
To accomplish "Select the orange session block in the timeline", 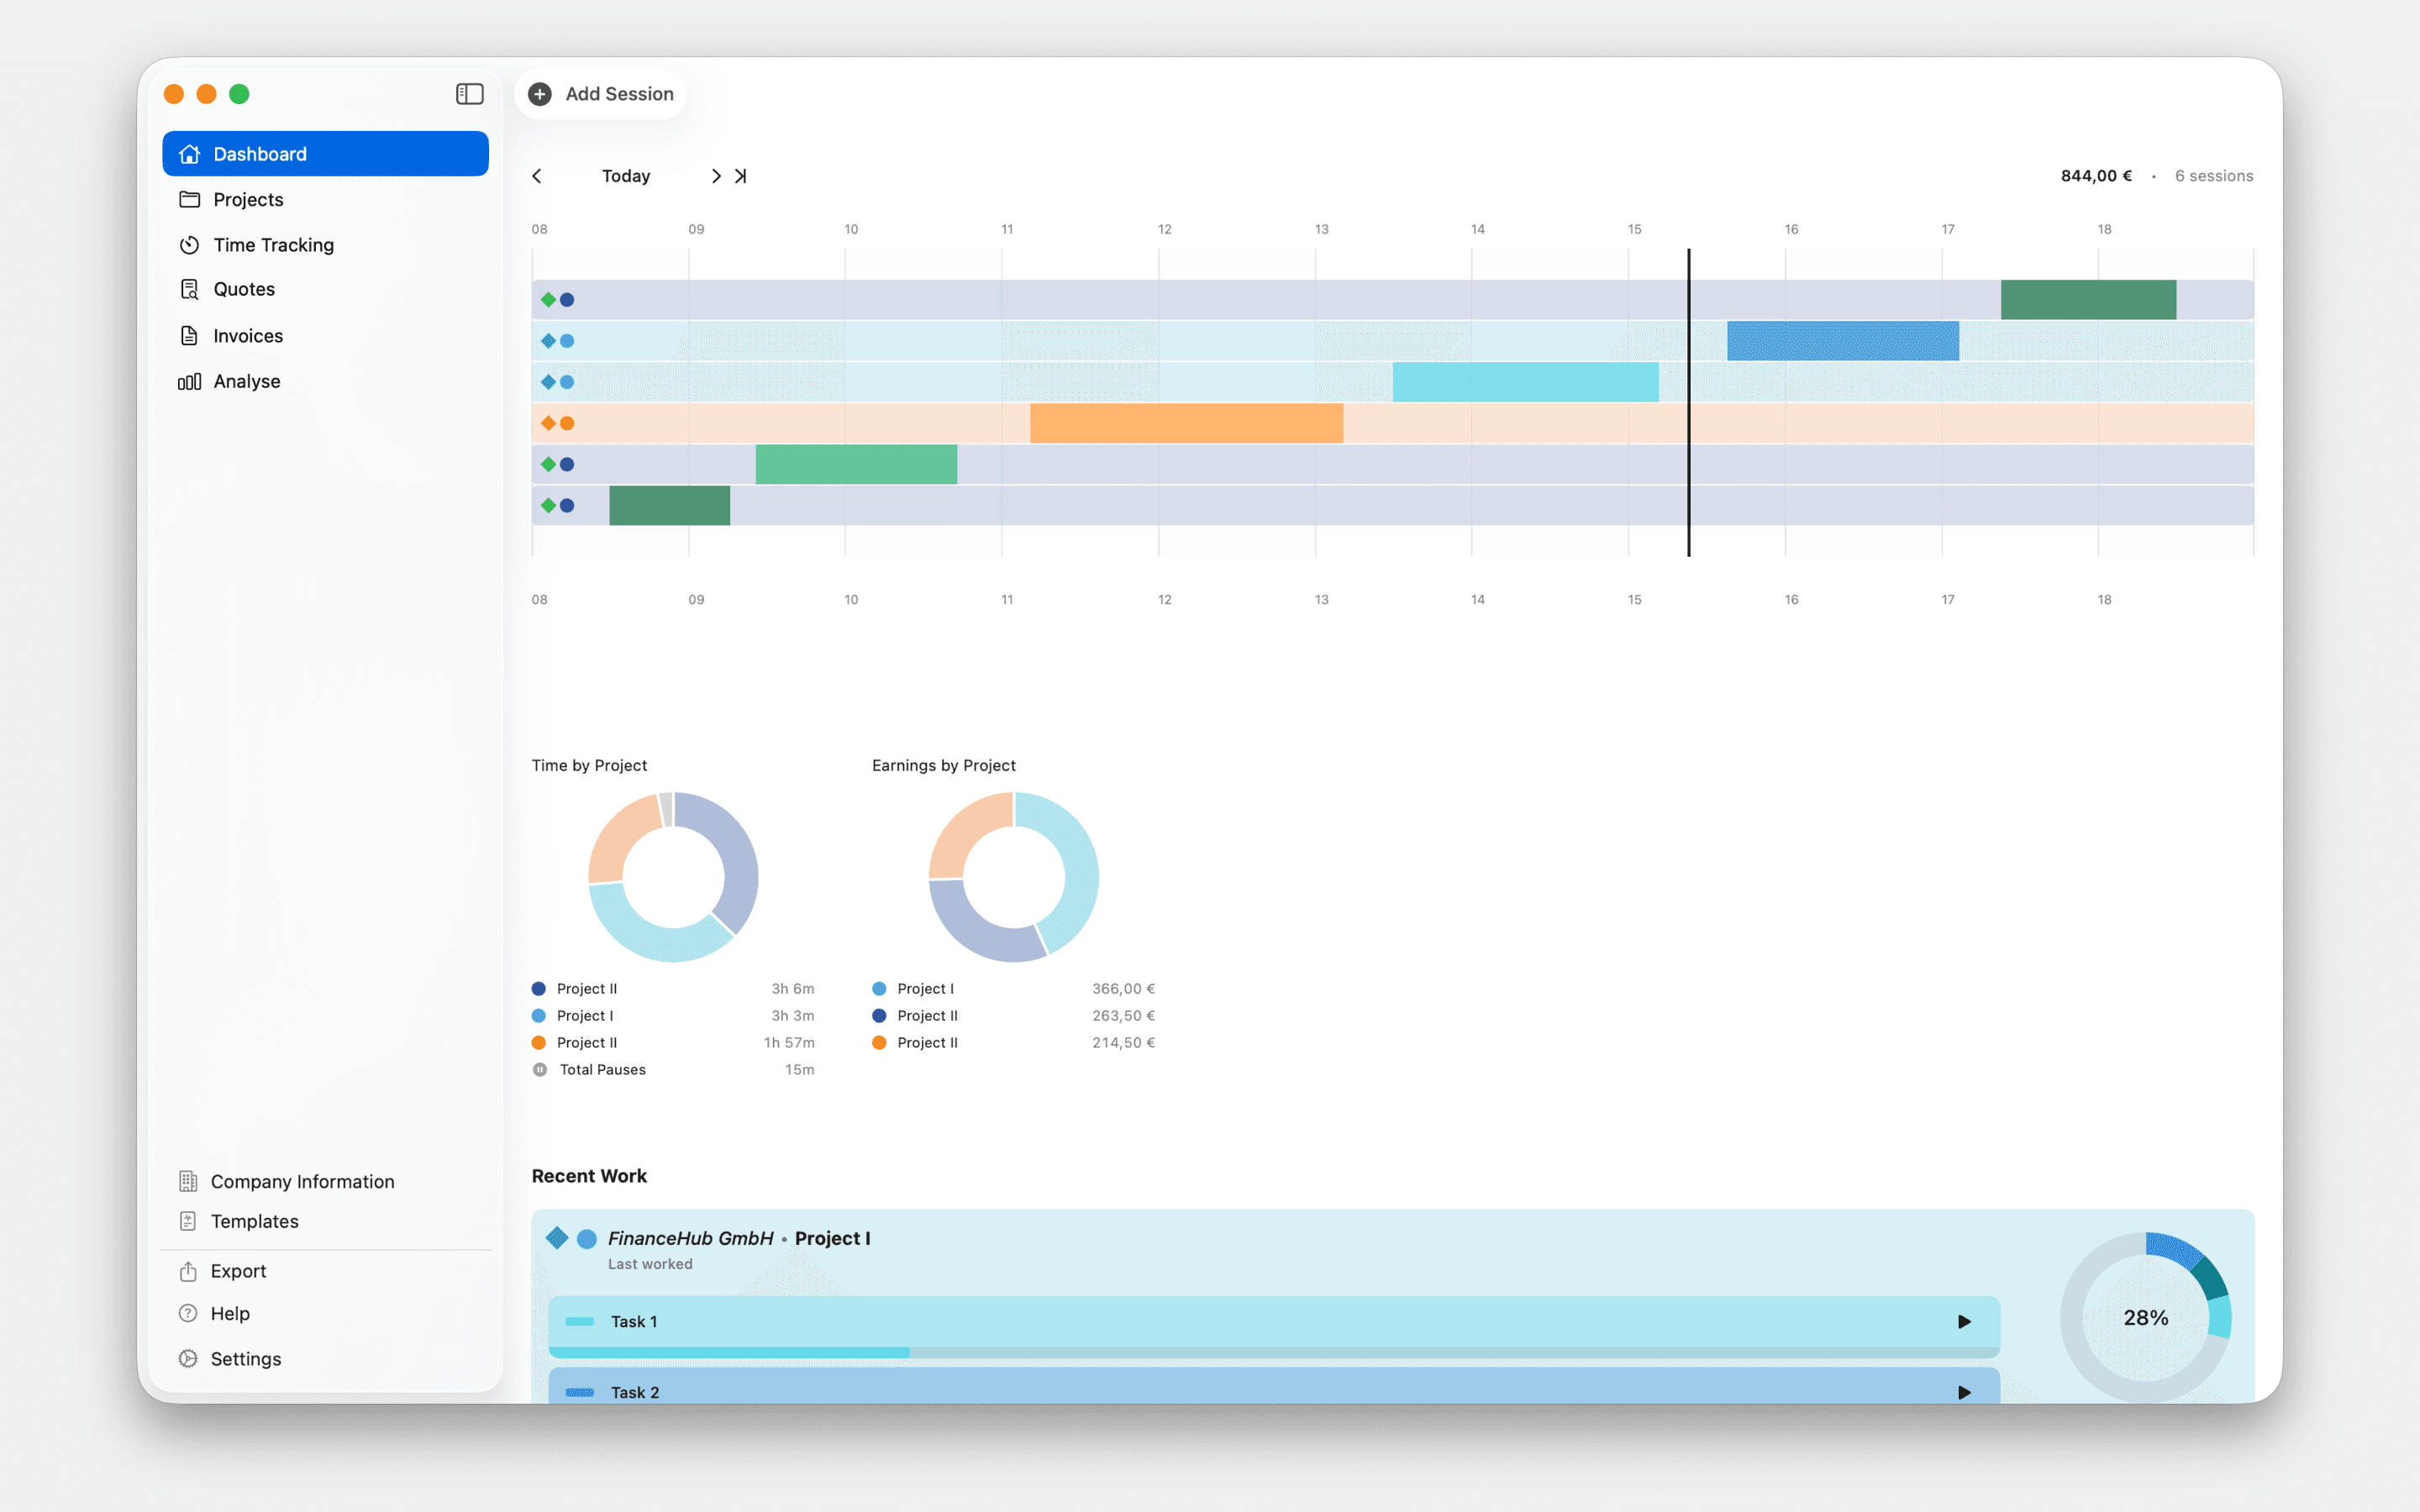I will [1186, 422].
